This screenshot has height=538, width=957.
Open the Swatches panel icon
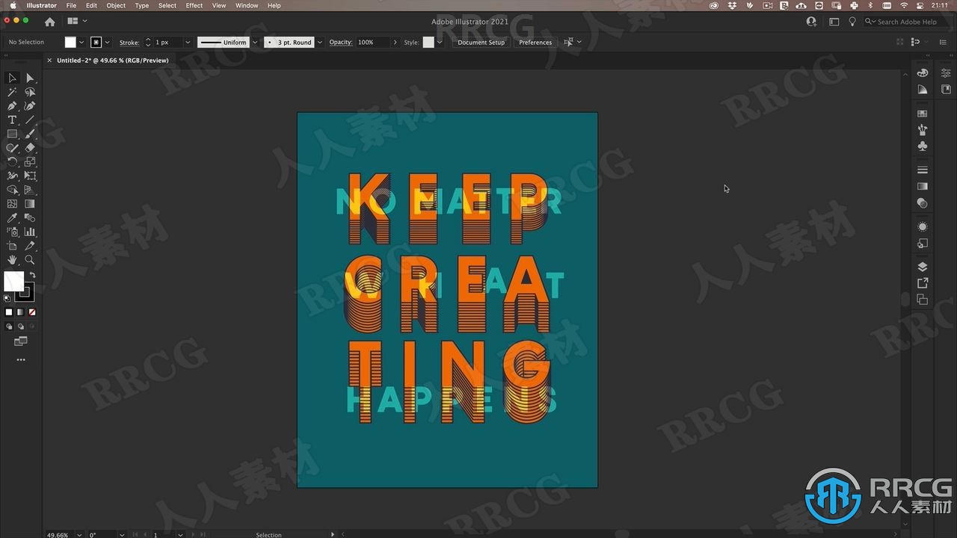923,114
